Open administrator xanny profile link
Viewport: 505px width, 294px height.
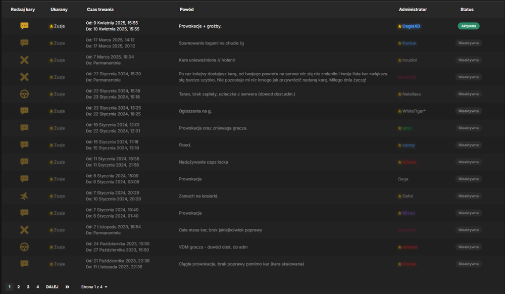[409, 145]
